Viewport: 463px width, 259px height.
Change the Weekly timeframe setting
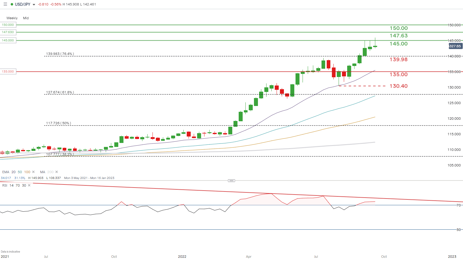[x=12, y=18]
